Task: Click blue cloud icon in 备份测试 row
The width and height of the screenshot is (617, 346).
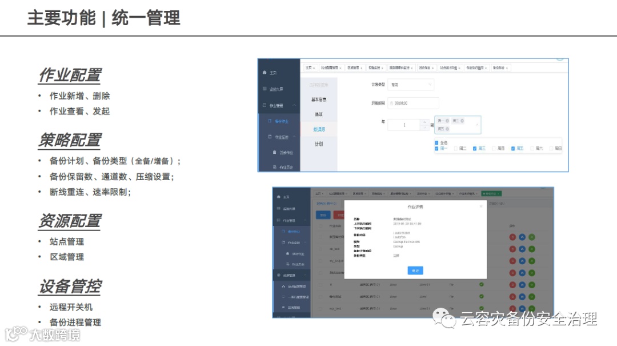Action: pyautogui.click(x=522, y=296)
